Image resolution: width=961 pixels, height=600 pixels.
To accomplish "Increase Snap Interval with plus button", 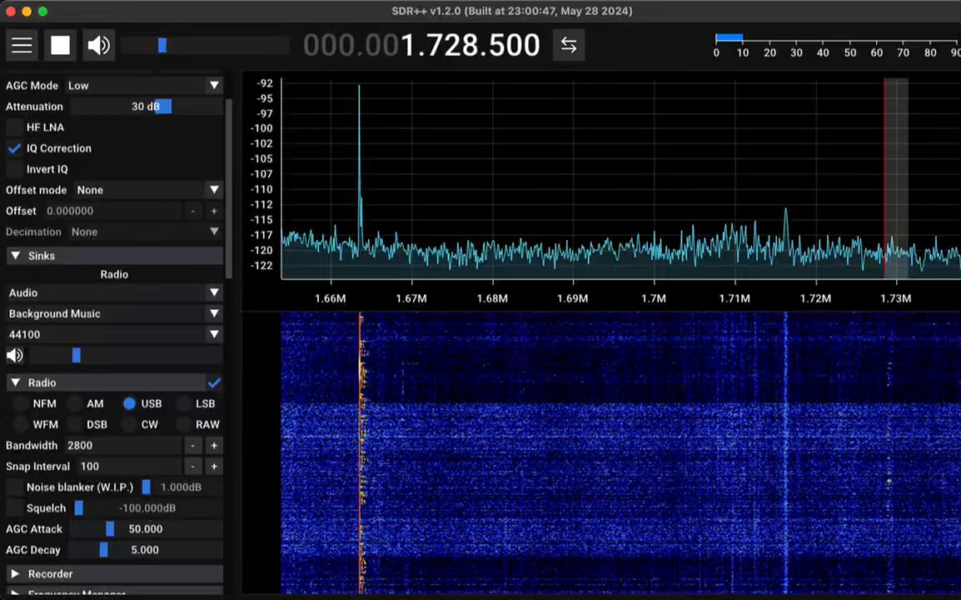I will point(214,466).
